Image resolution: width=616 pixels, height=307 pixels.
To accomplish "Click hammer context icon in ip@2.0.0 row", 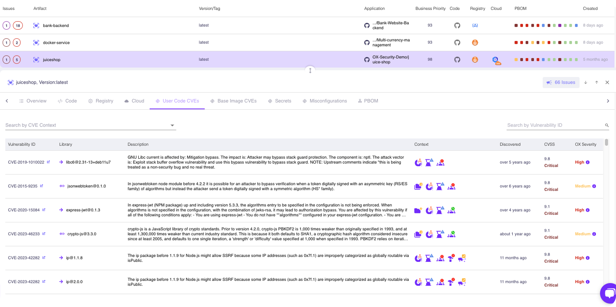I will (451, 282).
